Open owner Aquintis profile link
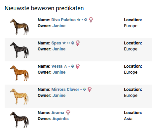The image size is (152, 134). click(x=60, y=119)
